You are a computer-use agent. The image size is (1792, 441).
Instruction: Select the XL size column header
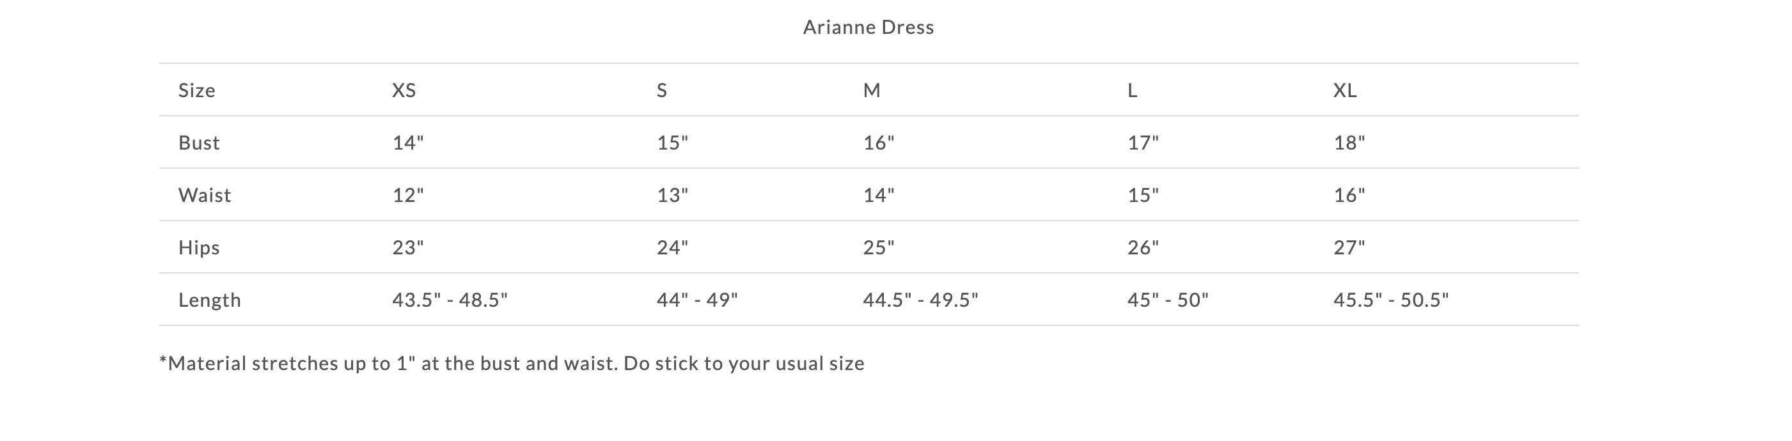pos(1345,90)
